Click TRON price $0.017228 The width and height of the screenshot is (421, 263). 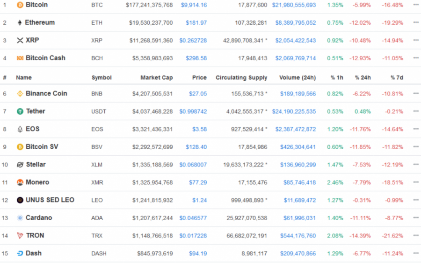193,235
